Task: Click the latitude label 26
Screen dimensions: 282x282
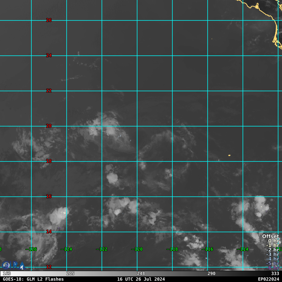Action: (49, 20)
